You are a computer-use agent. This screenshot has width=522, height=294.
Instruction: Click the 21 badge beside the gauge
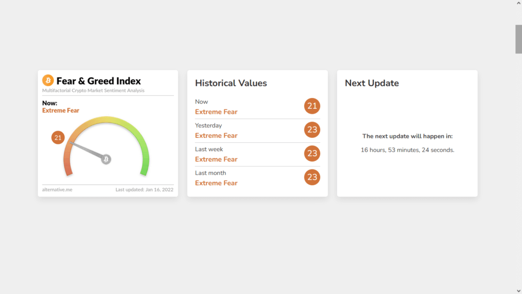coord(58,138)
